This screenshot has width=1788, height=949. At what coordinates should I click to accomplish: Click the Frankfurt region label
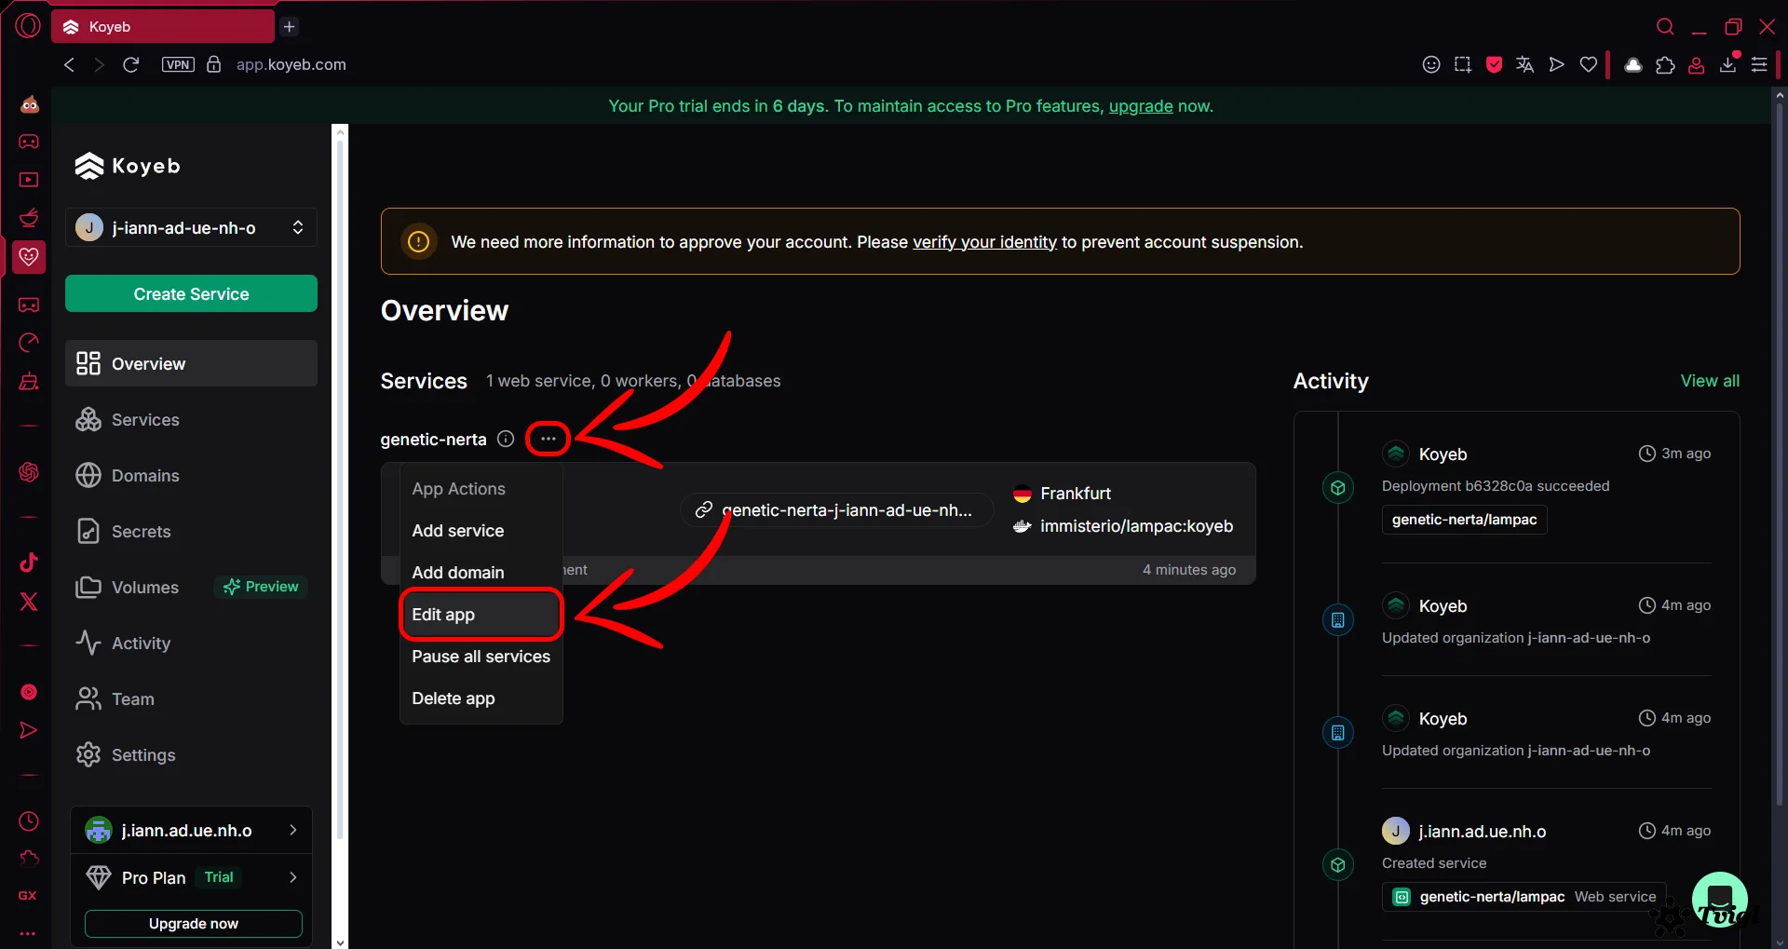coord(1076,494)
